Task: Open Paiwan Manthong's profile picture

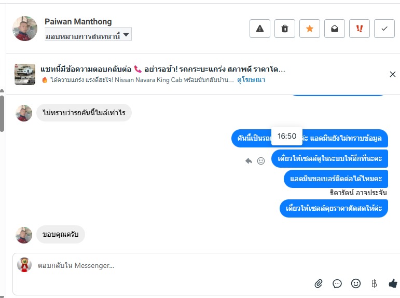Action: (x=25, y=29)
